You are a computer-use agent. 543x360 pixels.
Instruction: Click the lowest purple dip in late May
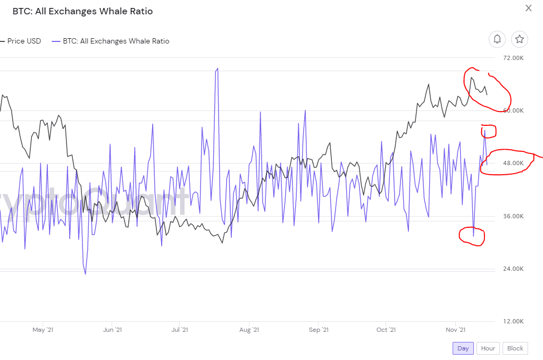coord(85,273)
